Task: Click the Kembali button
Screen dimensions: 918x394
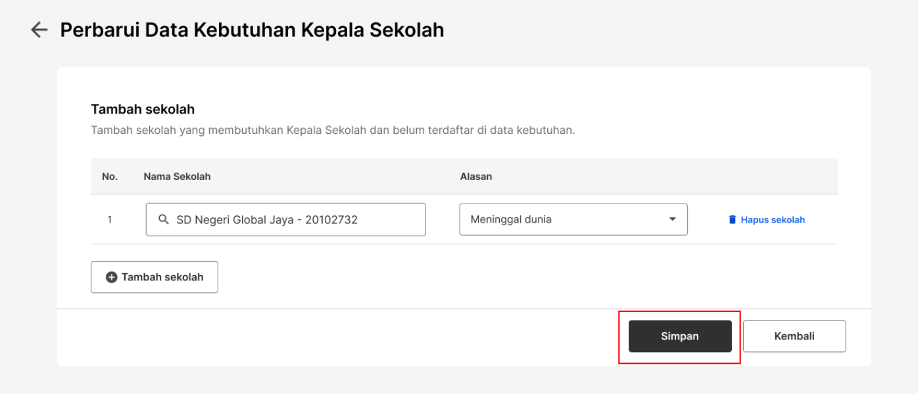Action: pyautogui.click(x=794, y=336)
